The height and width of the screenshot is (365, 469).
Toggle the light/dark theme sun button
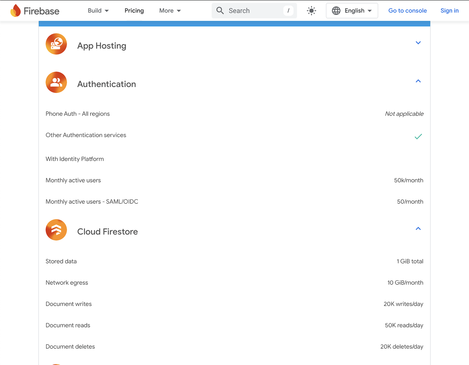(311, 11)
